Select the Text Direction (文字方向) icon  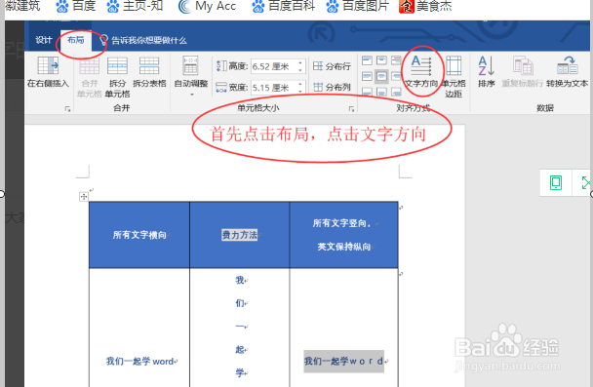(x=421, y=66)
